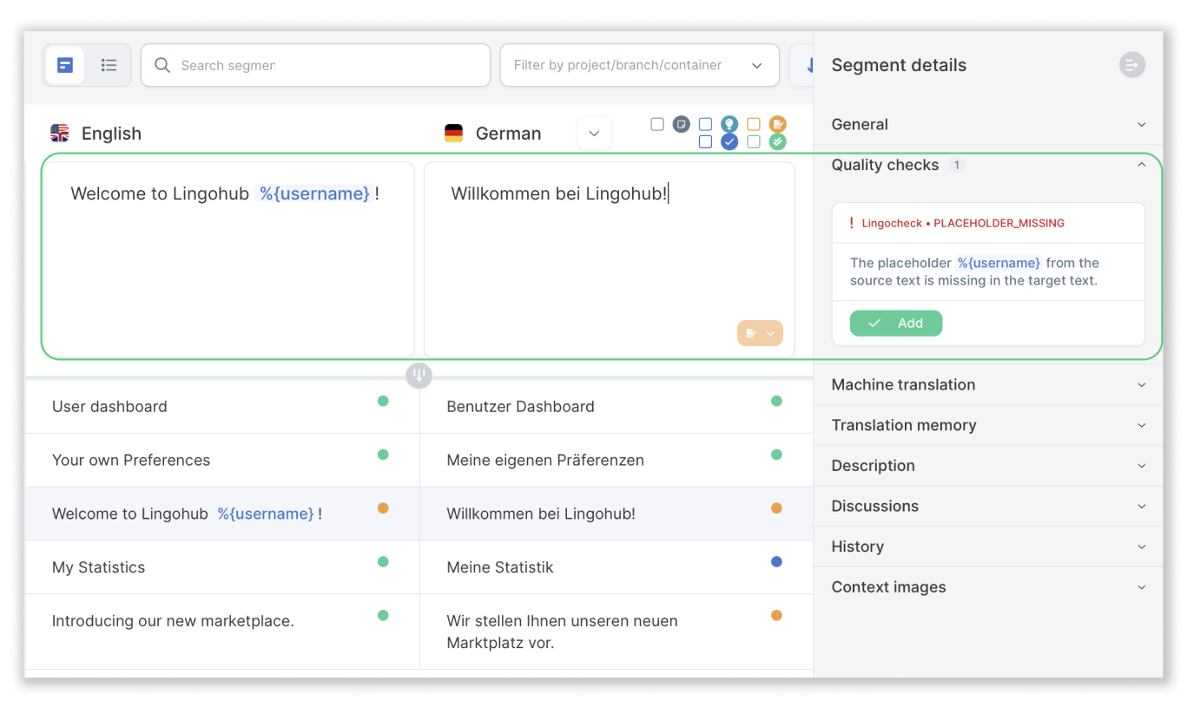The height and width of the screenshot is (707, 1187).
Task: Expand the Translation memory section
Action: (x=988, y=425)
